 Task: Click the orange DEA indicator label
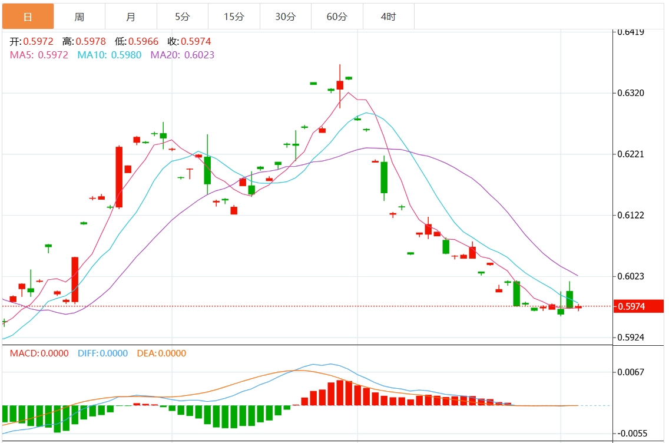coord(161,353)
